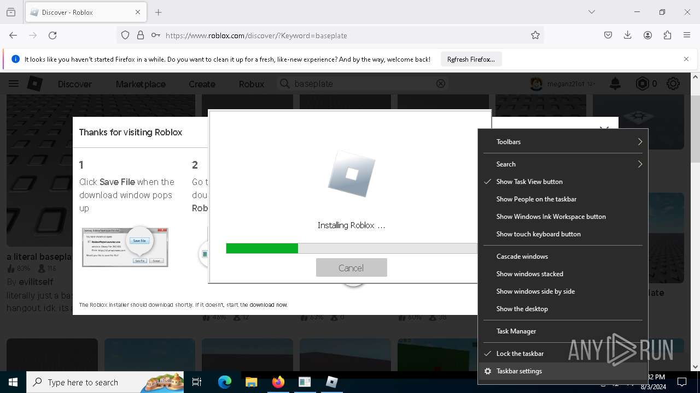Image resolution: width=700 pixels, height=393 pixels.
Task: Open Roblox notifications bell
Action: coord(615,84)
